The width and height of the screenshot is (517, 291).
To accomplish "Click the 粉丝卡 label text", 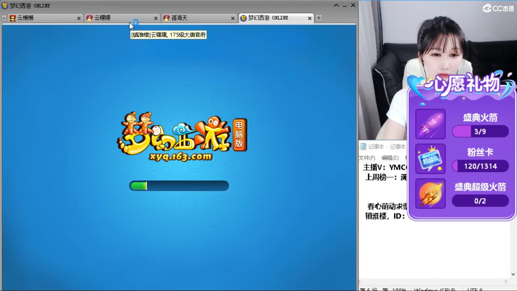I will click(480, 152).
